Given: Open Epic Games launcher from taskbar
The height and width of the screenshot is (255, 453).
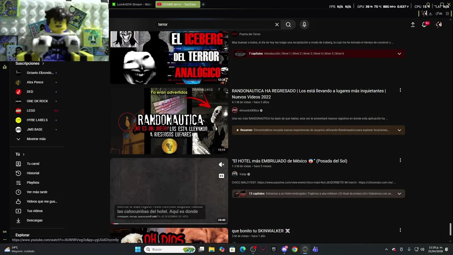Looking at the screenshot, I should coord(274,249).
